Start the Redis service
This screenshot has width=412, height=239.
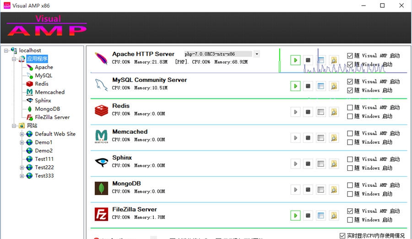coord(295,112)
